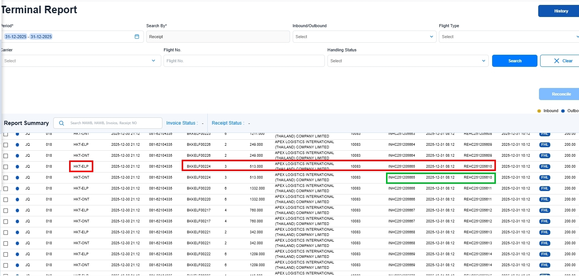
Task: Click the magnifier icon in Report Summary search
Action: [62, 123]
